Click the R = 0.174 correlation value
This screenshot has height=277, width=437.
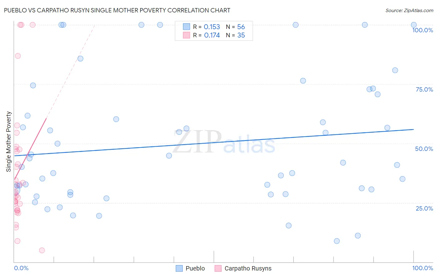click(x=206, y=35)
